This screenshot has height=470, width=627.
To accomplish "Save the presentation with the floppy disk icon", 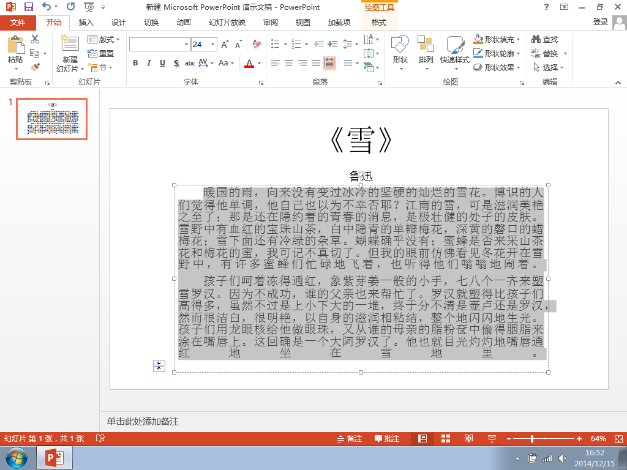I will coord(28,7).
